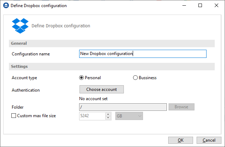Click the Dropbox logo icon in header
Image resolution: width=225 pixels, height=147 pixels.
coord(20,26)
